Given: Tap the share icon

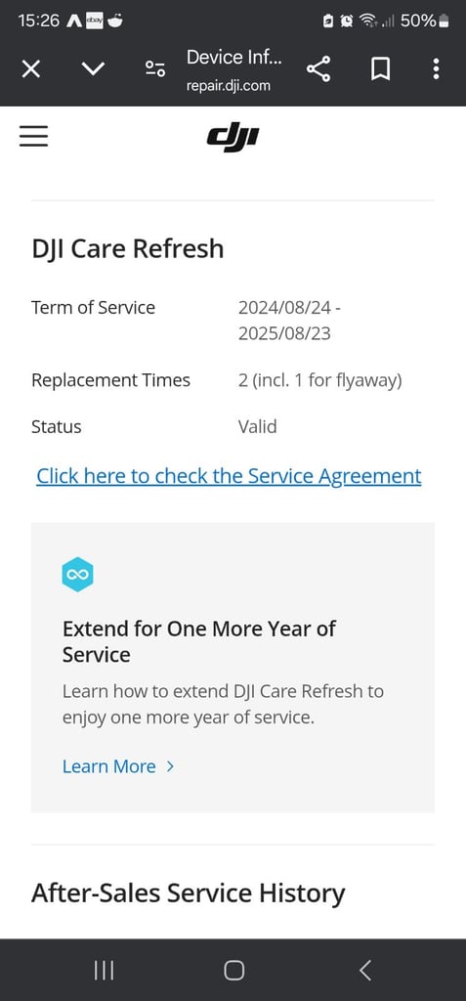Looking at the screenshot, I should [318, 69].
